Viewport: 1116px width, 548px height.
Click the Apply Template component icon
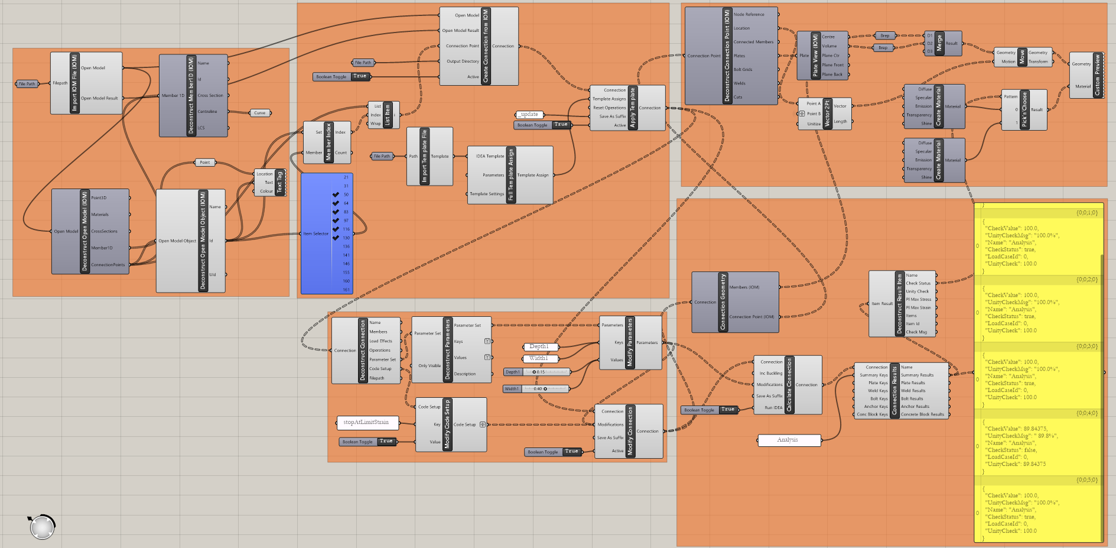tap(632, 107)
